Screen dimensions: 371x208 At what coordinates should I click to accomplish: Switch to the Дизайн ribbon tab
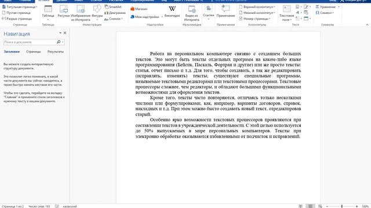61,1
